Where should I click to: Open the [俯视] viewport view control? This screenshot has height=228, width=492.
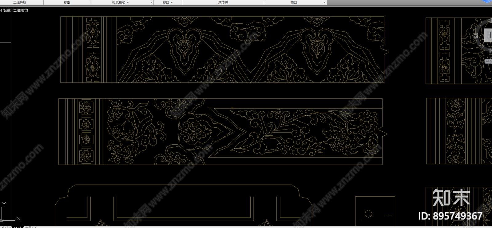(7, 10)
